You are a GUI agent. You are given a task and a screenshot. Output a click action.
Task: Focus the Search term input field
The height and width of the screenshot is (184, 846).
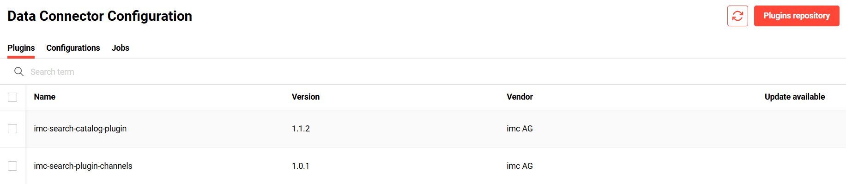[434, 72]
